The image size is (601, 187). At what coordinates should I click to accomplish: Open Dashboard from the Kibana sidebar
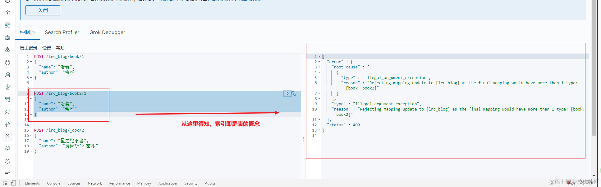coord(7,25)
